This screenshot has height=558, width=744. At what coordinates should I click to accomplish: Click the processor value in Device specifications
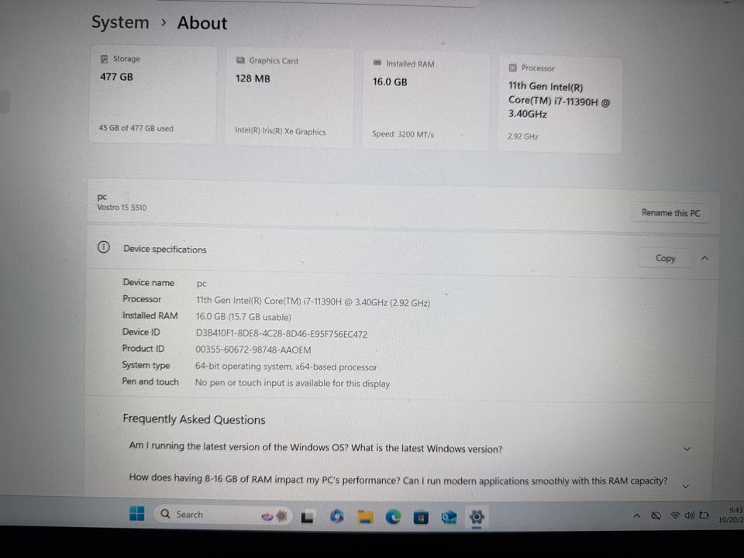[x=313, y=301]
